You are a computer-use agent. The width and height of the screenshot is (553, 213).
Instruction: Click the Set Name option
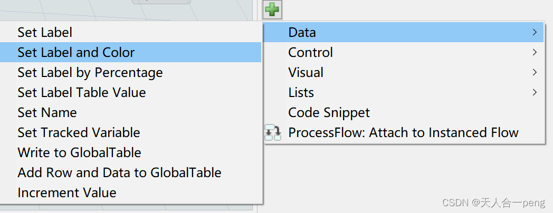[47, 113]
